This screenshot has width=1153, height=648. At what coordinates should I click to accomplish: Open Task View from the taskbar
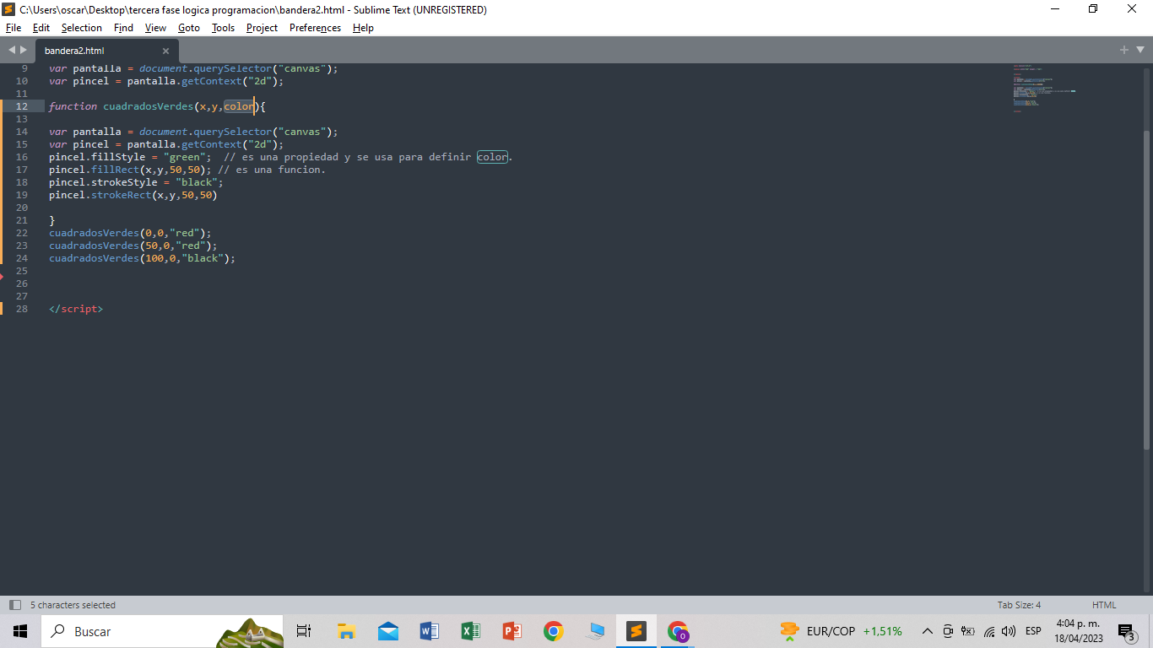click(304, 631)
